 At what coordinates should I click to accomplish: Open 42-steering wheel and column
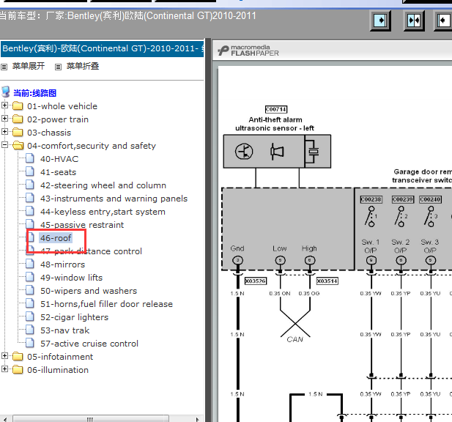pos(103,185)
